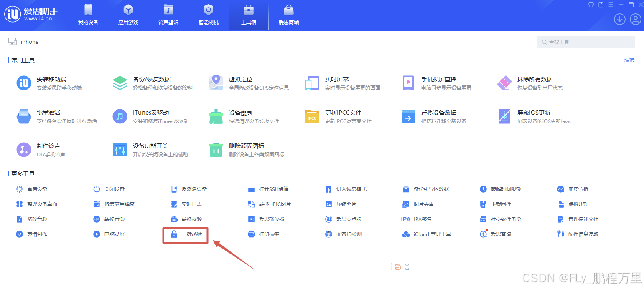Open 抹除所有数据 tool
This screenshot has height=289, width=644.
point(530,83)
